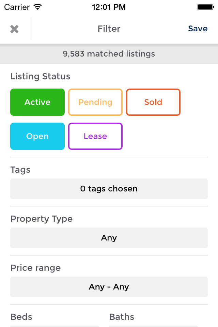Click the battery icon in status bar

click(x=206, y=6)
